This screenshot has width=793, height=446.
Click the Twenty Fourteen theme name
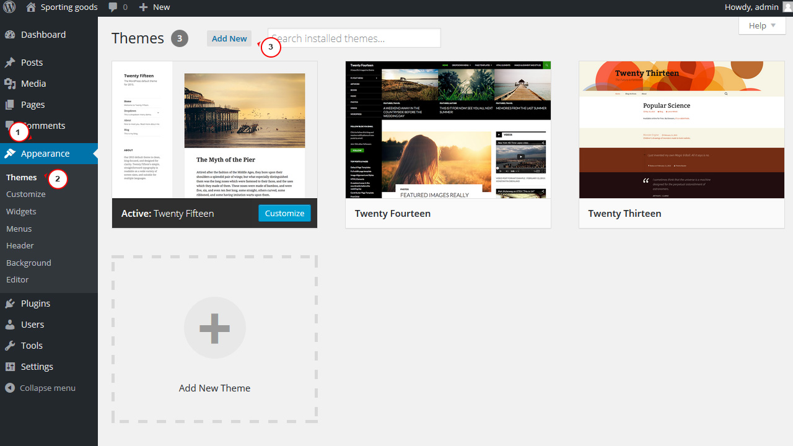[x=393, y=213]
